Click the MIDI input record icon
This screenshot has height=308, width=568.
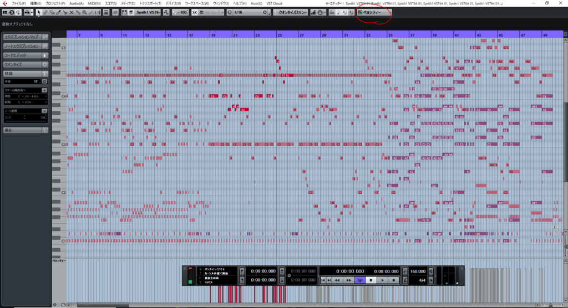320,12
